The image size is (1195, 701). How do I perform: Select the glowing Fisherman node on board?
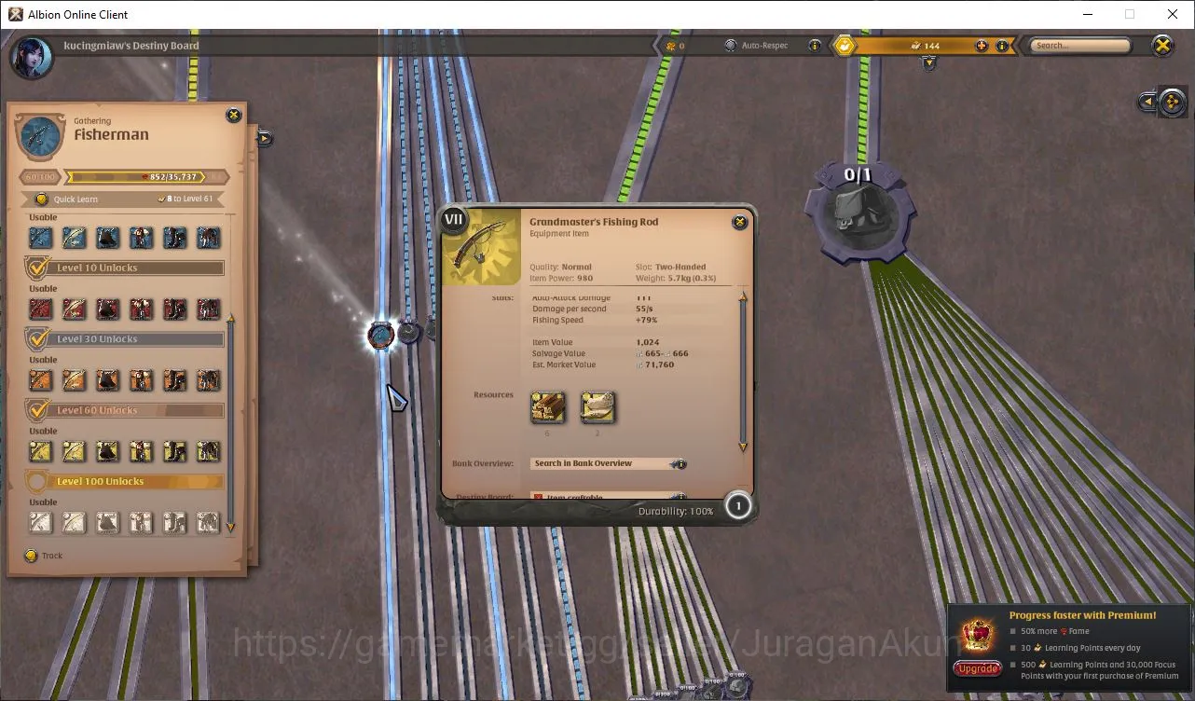tap(380, 335)
